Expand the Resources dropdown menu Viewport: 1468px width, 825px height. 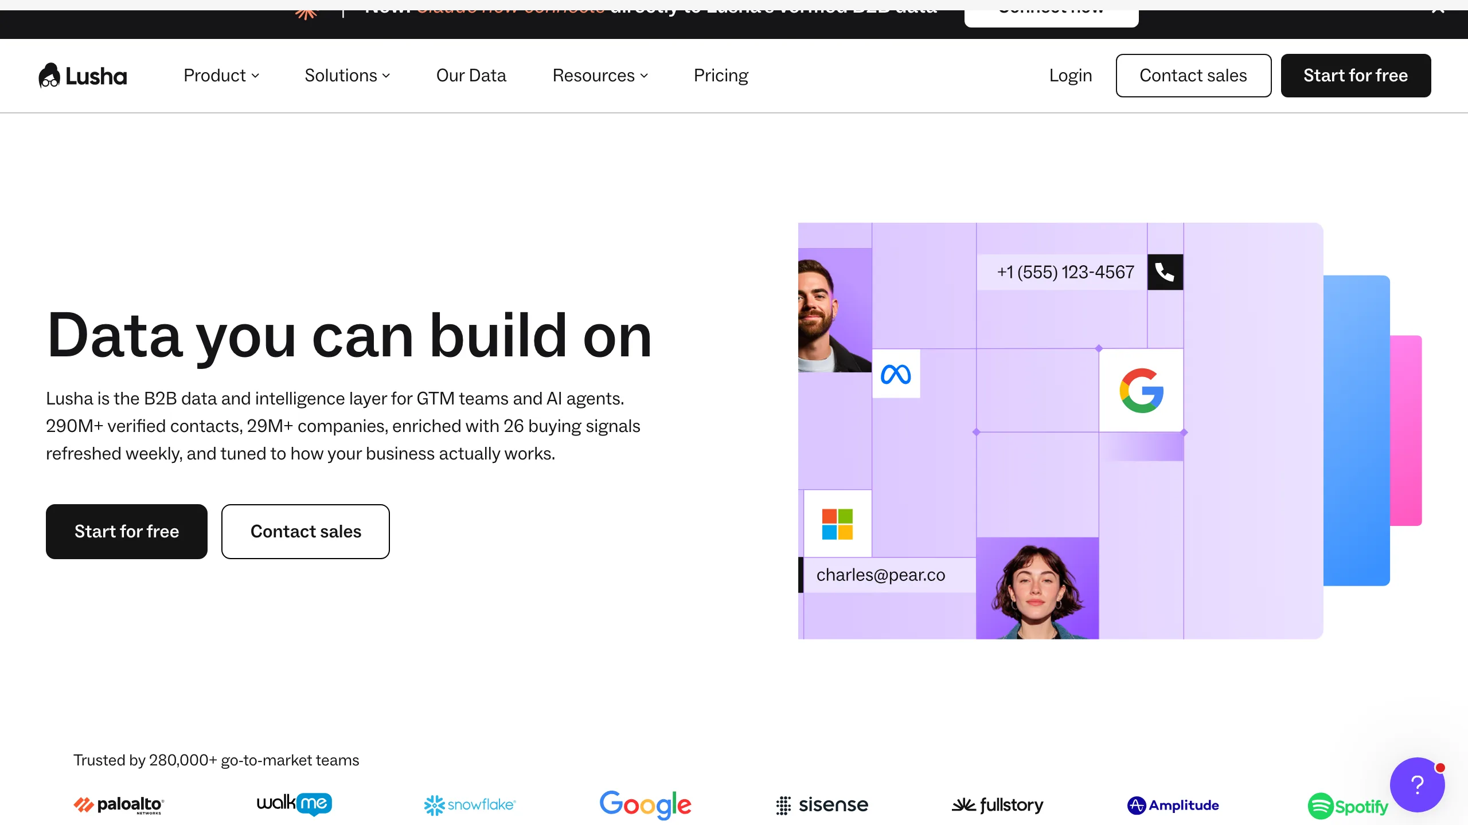point(600,76)
